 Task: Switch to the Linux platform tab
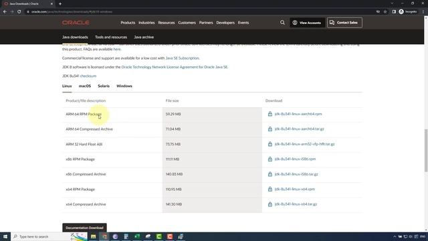click(x=67, y=86)
